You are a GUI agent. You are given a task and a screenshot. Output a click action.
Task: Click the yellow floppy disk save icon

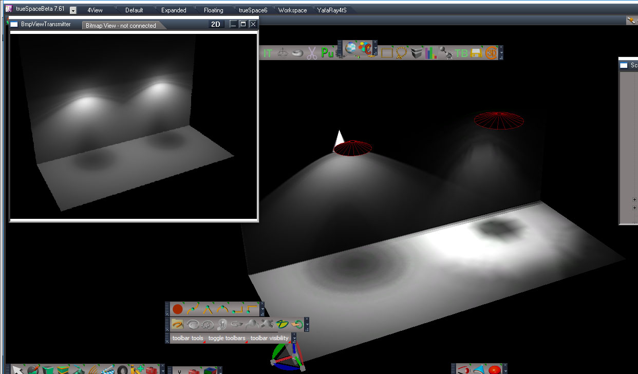[x=476, y=52]
